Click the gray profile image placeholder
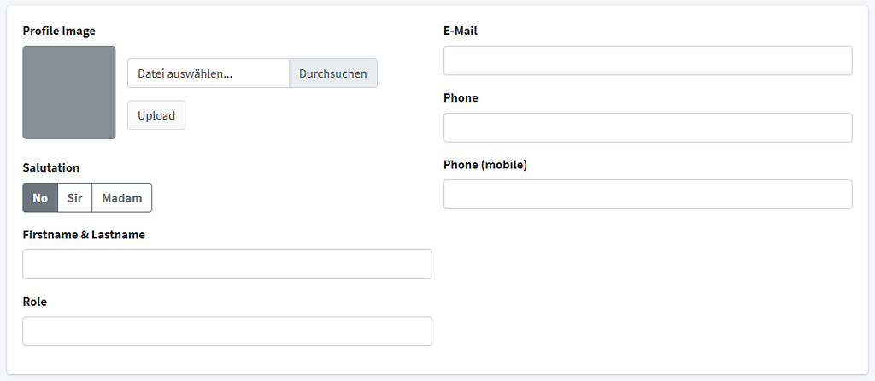The width and height of the screenshot is (875, 381). pyautogui.click(x=69, y=92)
